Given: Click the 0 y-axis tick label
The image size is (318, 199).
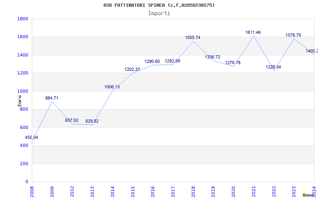Looking at the screenshot, I should point(27,182).
